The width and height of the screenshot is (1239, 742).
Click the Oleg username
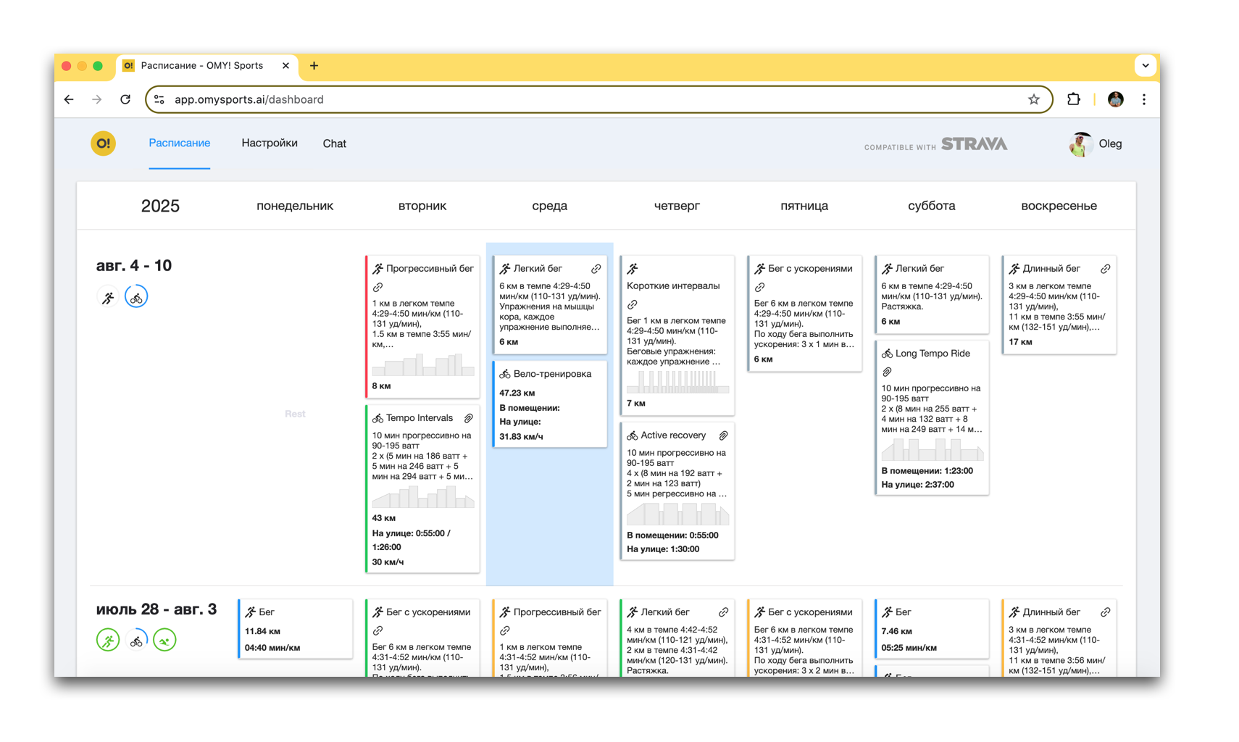1110,143
